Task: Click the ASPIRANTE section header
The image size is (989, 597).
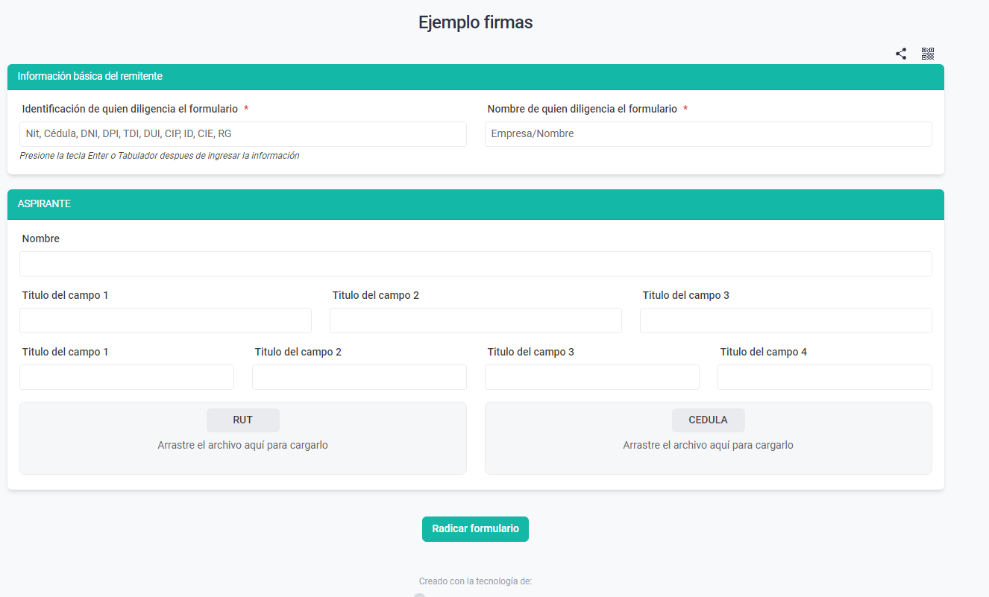Action: [x=44, y=203]
